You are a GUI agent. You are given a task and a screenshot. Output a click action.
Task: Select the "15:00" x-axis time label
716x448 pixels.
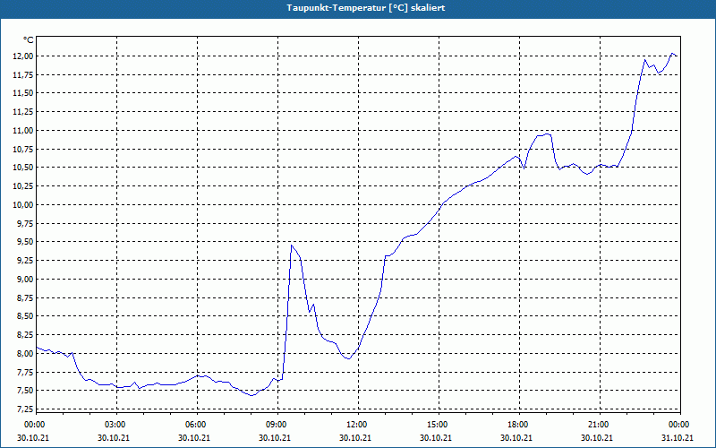pyautogui.click(x=439, y=425)
